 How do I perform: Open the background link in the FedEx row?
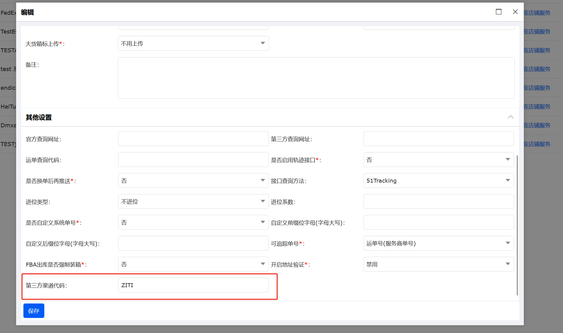coord(537,13)
